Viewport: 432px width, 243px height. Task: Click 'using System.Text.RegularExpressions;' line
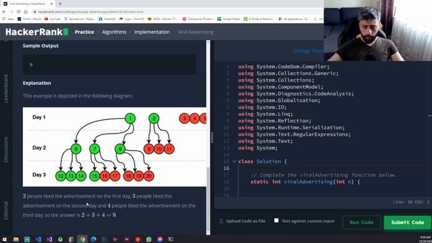click(x=294, y=134)
